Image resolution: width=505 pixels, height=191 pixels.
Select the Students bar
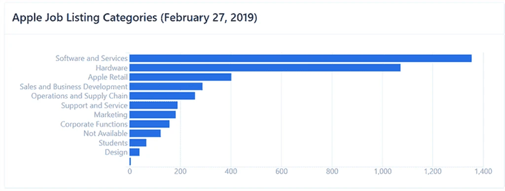click(138, 143)
